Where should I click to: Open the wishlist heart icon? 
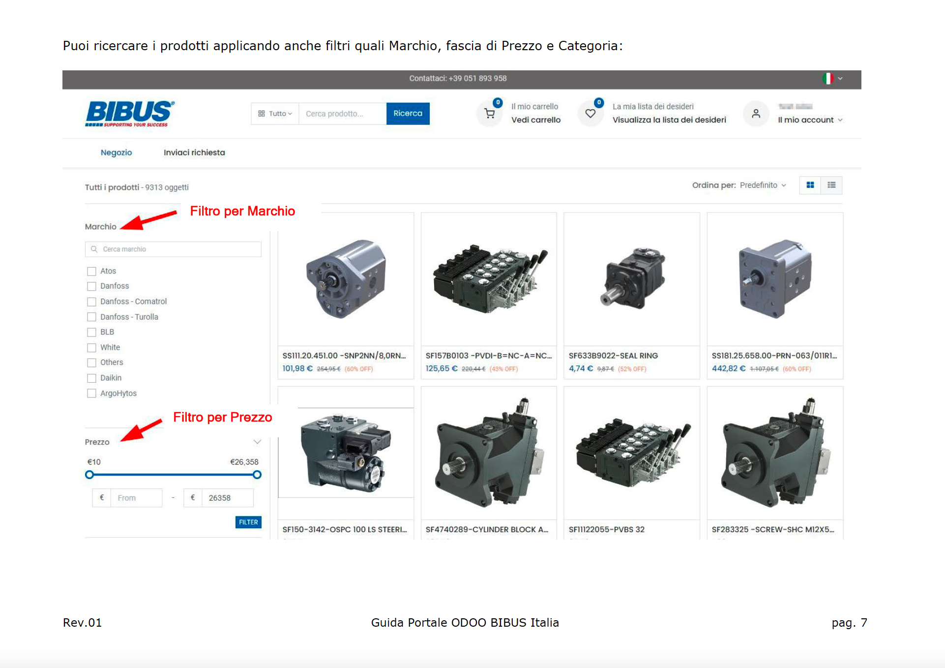[591, 114]
